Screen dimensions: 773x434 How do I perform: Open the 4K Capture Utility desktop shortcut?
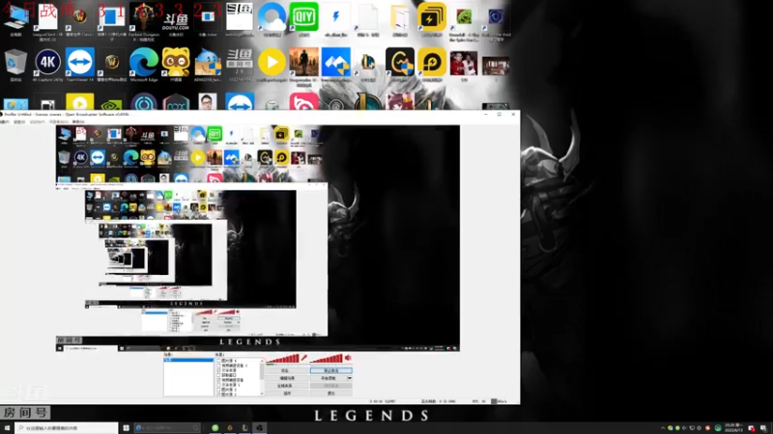pyautogui.click(x=47, y=63)
